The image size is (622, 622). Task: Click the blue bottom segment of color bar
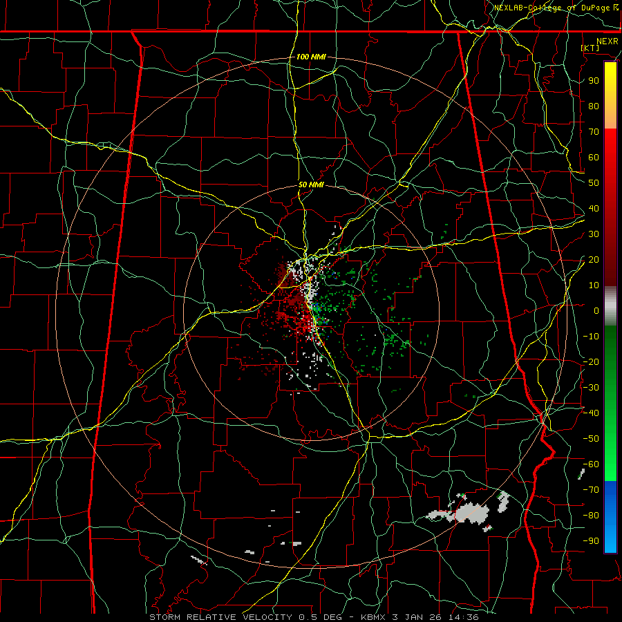point(610,517)
